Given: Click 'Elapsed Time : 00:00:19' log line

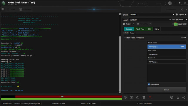Looking at the screenshot, I should pyautogui.click(x=12, y=90).
